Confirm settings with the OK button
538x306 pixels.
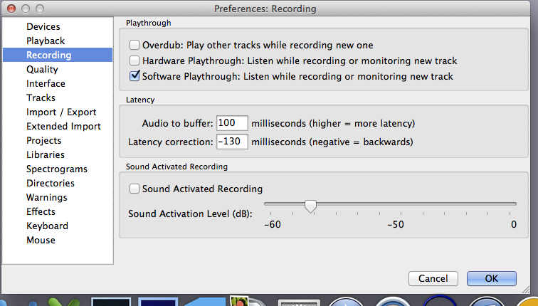[491, 278]
